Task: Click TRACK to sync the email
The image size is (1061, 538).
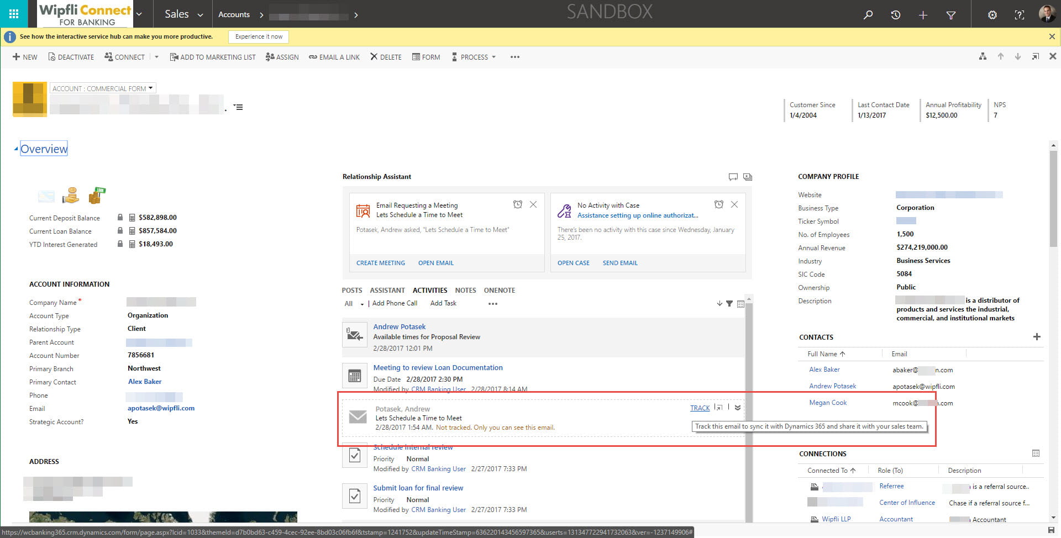Action: click(x=699, y=408)
